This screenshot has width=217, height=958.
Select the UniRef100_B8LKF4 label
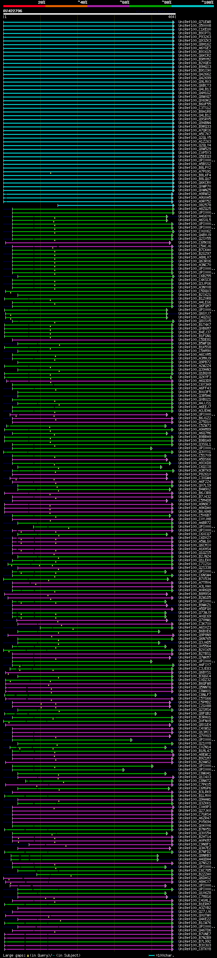point(195,175)
